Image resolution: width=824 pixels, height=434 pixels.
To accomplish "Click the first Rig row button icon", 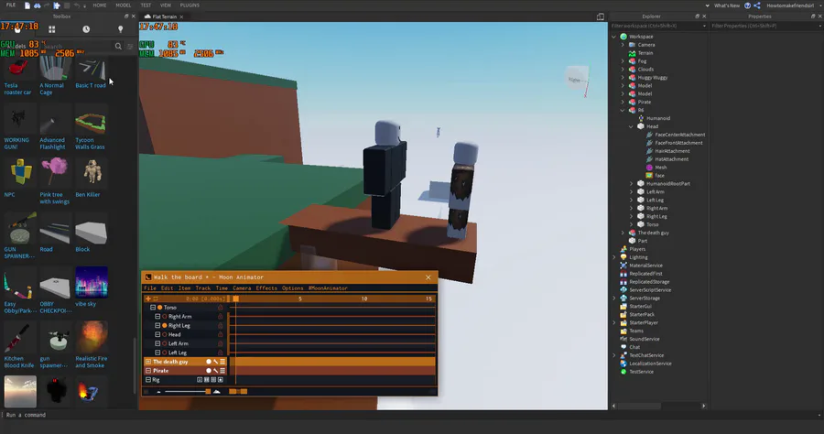I will tap(200, 379).
